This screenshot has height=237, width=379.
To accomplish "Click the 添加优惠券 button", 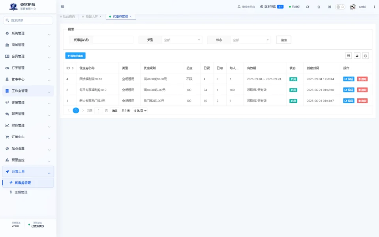I will (x=75, y=56).
